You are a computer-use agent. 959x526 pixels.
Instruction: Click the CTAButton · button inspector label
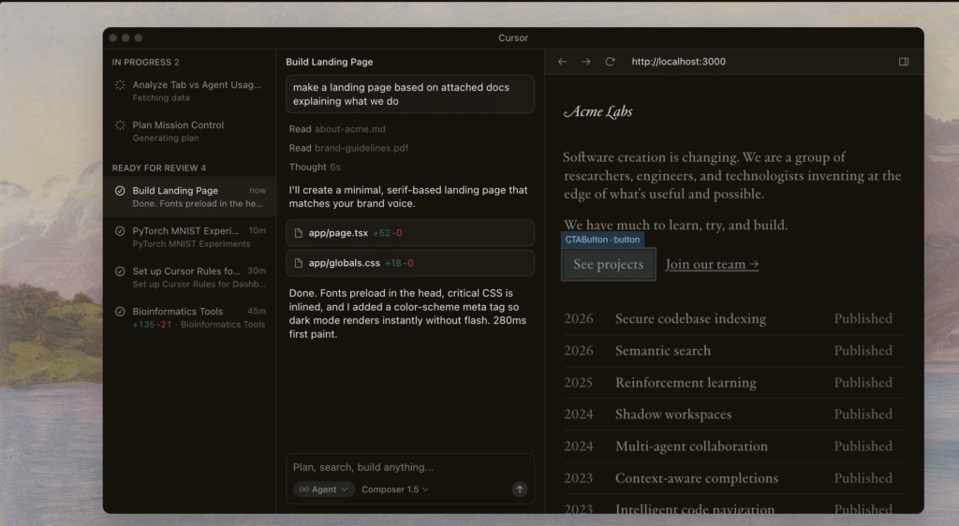(602, 240)
